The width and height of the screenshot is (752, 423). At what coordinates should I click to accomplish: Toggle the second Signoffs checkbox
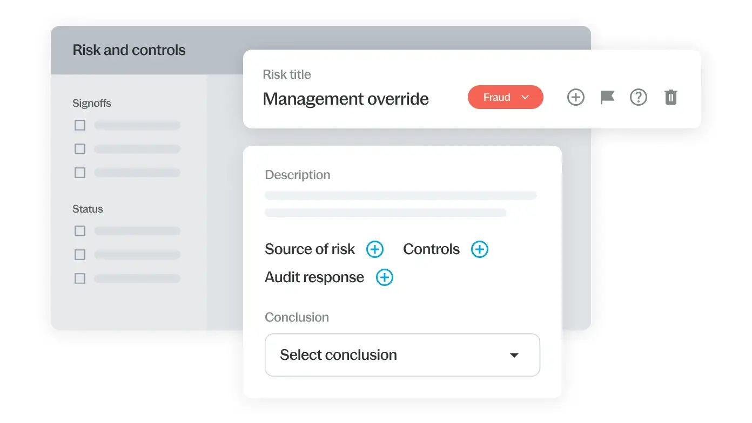(80, 149)
